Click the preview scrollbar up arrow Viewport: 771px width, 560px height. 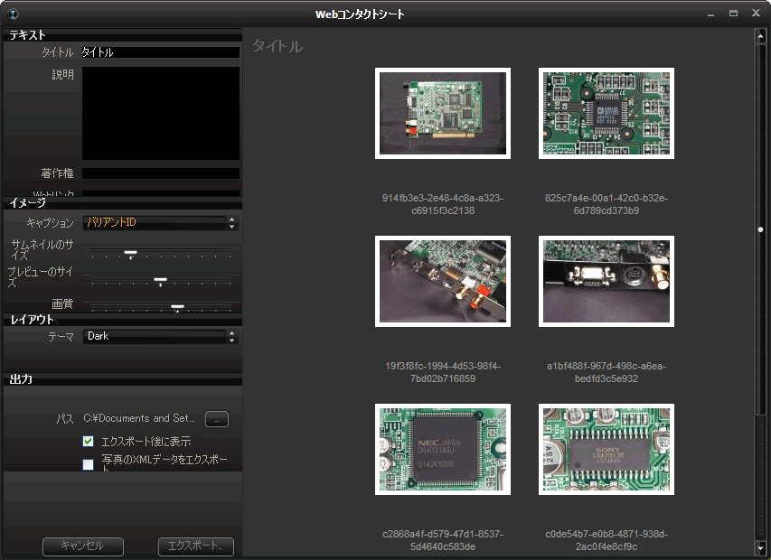[x=760, y=36]
